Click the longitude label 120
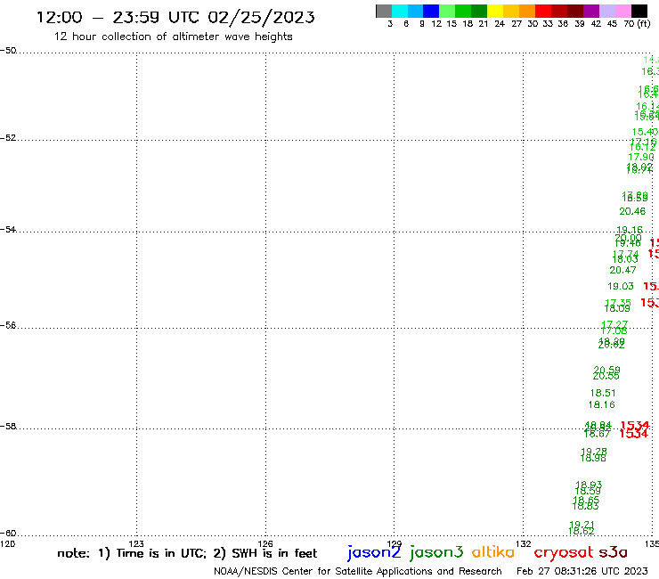 pos(7,543)
